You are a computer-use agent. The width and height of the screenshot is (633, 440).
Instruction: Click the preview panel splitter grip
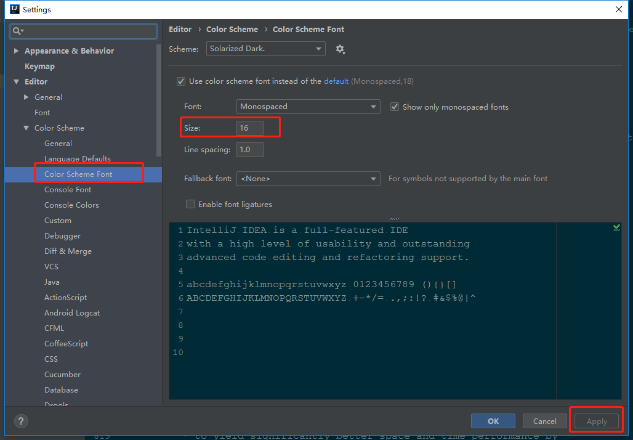click(395, 219)
